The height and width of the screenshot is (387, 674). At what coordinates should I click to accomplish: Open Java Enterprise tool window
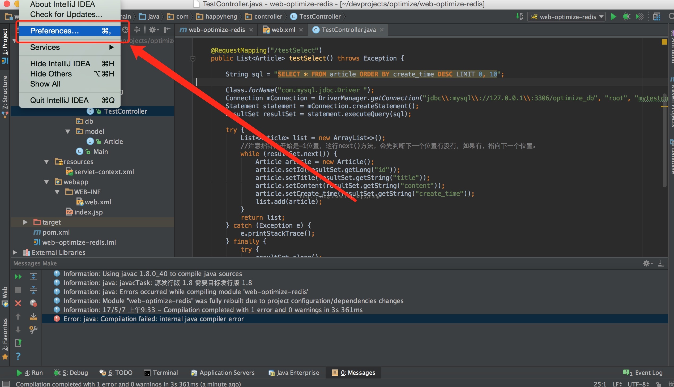pos(293,373)
